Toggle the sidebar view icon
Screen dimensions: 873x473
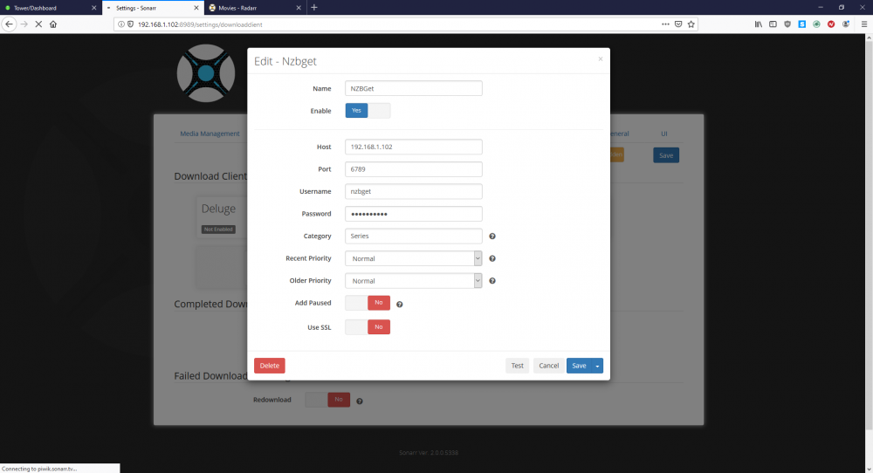(x=773, y=24)
